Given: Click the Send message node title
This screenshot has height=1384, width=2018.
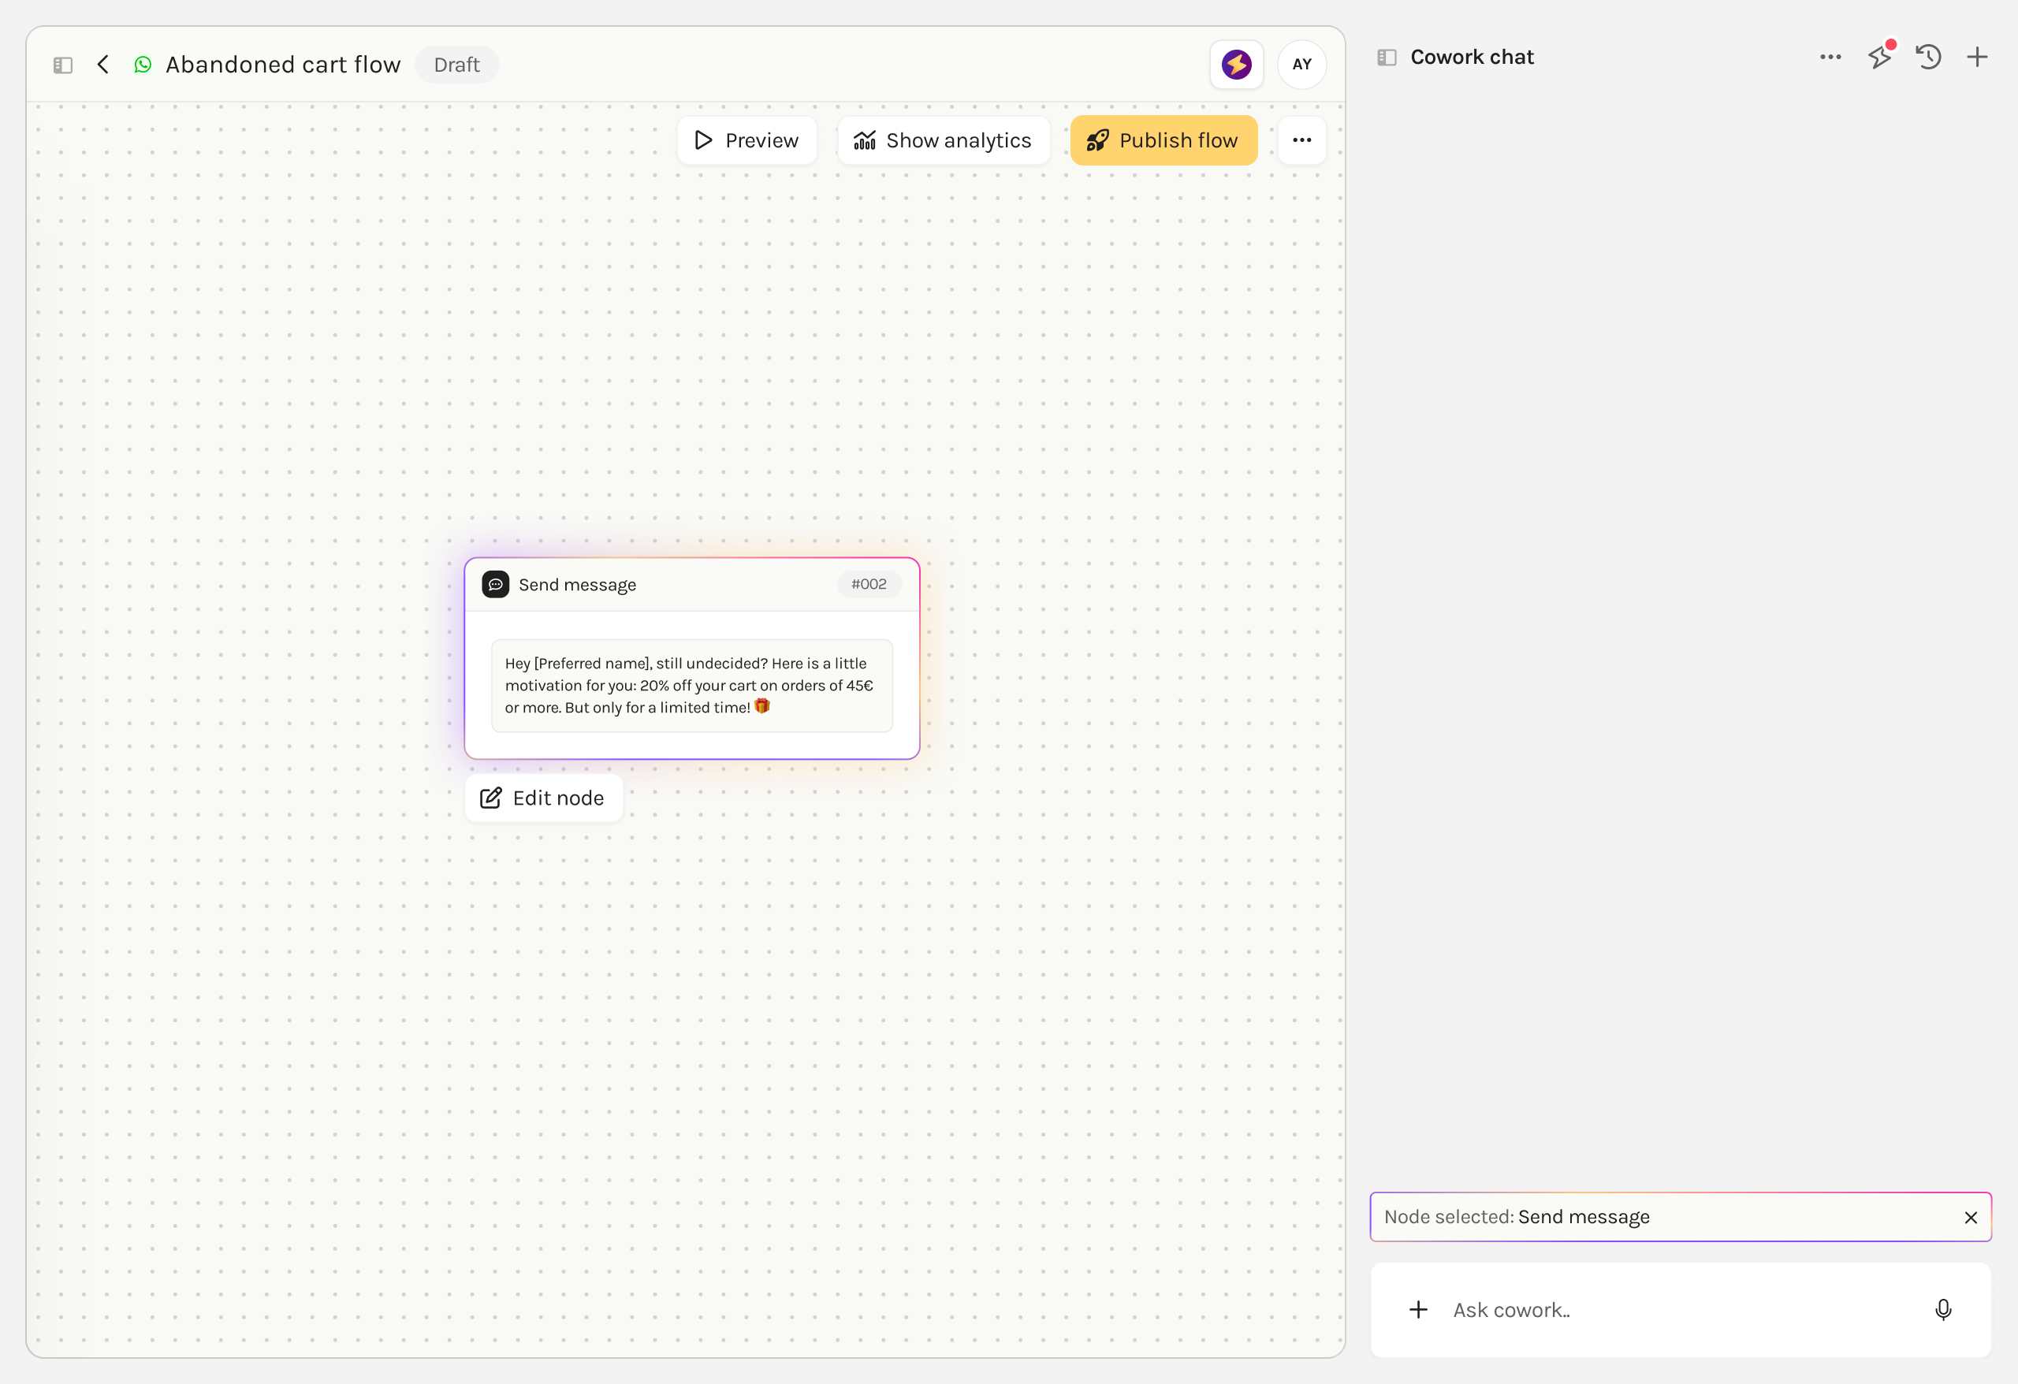Looking at the screenshot, I should (x=578, y=585).
